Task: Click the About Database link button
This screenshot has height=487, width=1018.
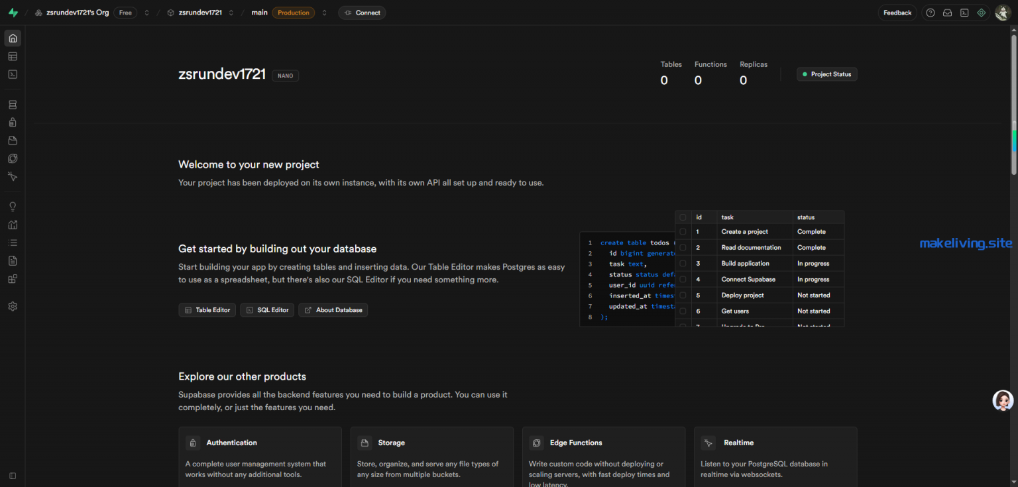Action: pos(333,310)
